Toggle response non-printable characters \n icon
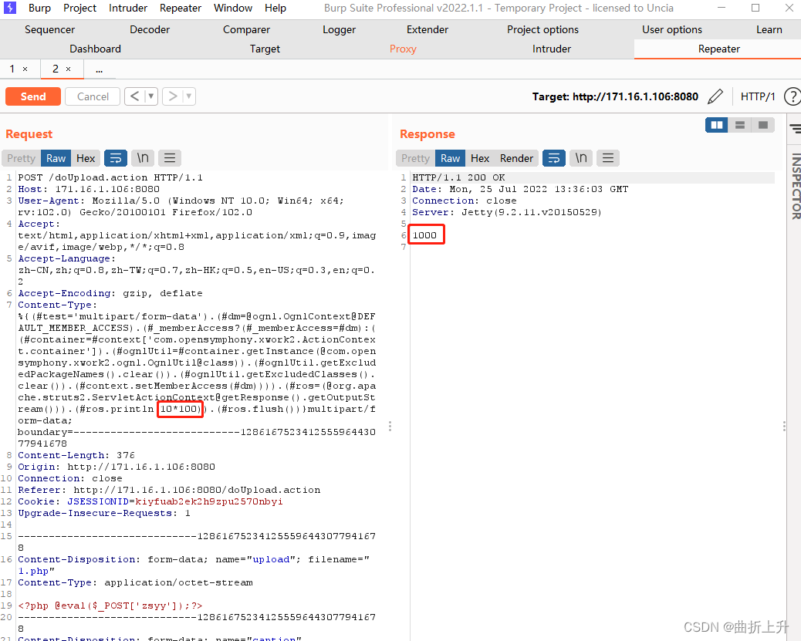The width and height of the screenshot is (801, 641). (x=581, y=158)
